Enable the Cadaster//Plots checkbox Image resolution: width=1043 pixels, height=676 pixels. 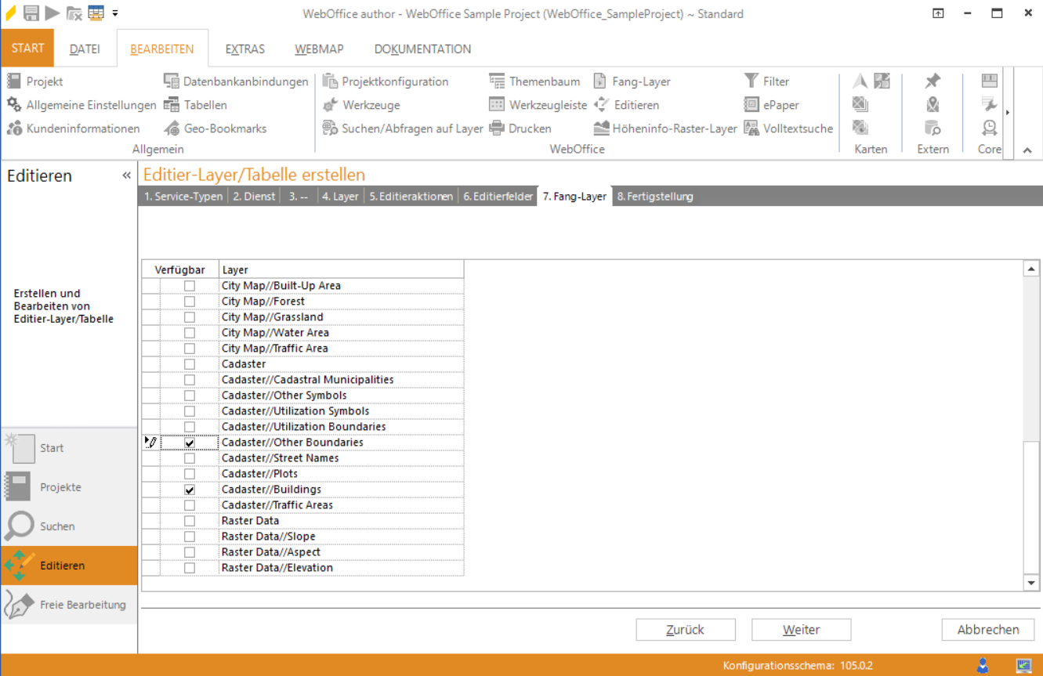click(190, 474)
